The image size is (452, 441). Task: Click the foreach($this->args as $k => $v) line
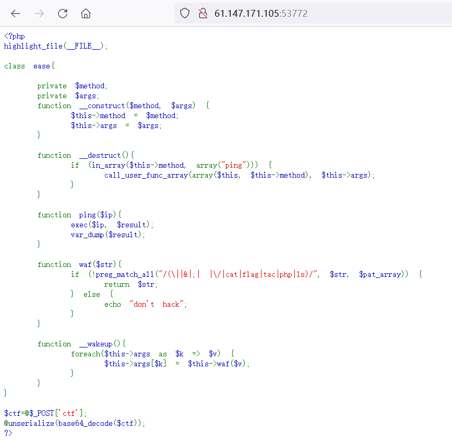click(x=153, y=354)
